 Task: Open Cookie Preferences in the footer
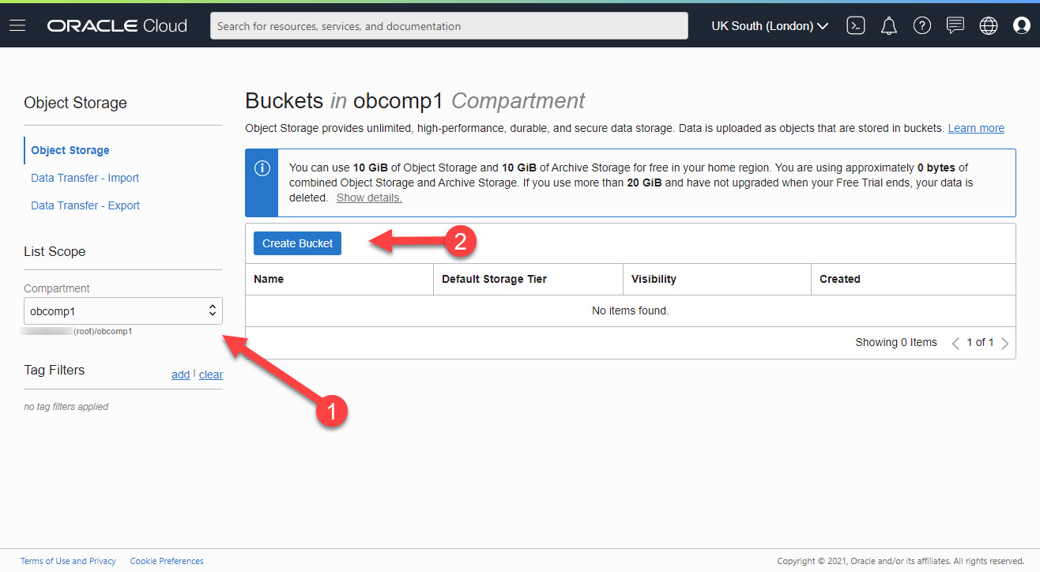coord(167,561)
